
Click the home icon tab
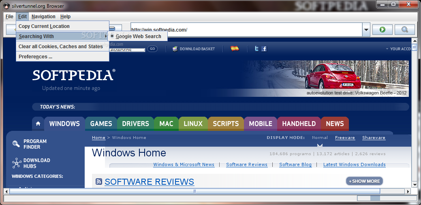click(x=38, y=124)
